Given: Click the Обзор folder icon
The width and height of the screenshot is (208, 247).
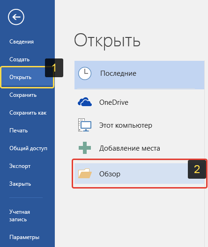Looking at the screenshot, I should [x=85, y=173].
